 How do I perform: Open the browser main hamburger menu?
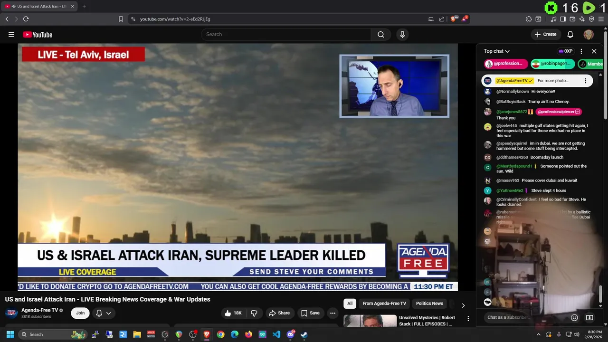click(601, 19)
